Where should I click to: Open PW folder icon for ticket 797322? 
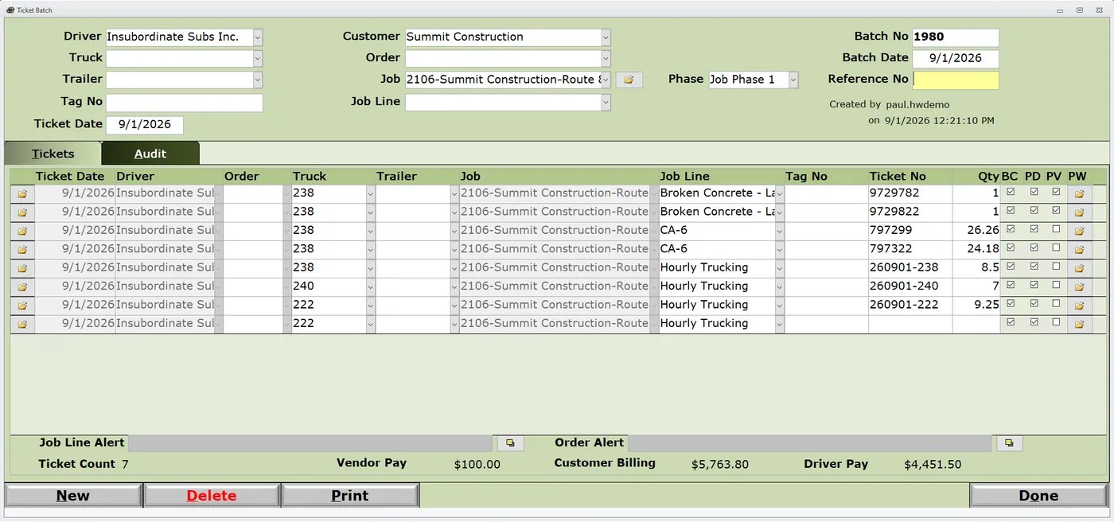point(1080,249)
